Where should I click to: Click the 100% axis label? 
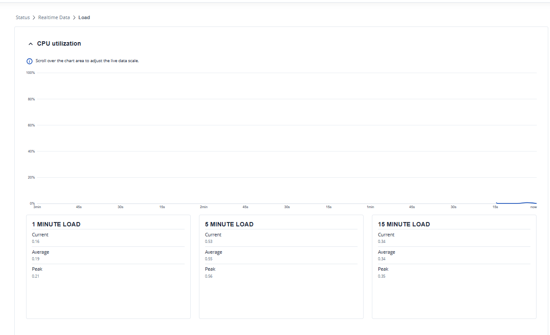[x=30, y=73]
